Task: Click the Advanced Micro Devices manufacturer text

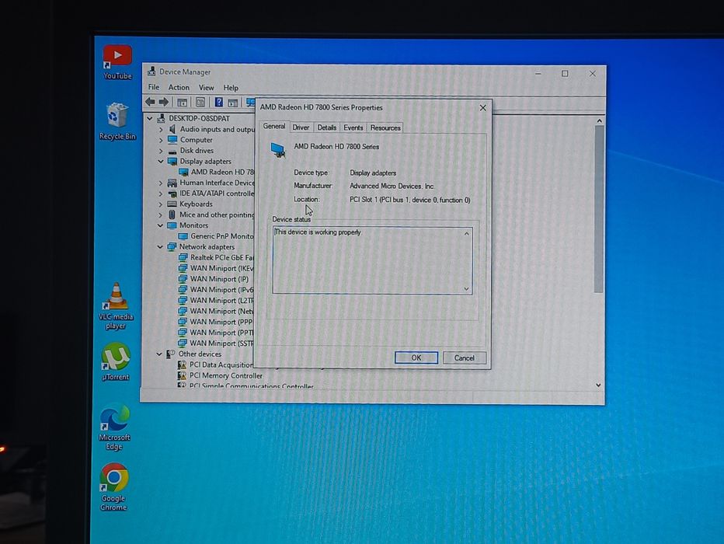Action: [x=392, y=186]
